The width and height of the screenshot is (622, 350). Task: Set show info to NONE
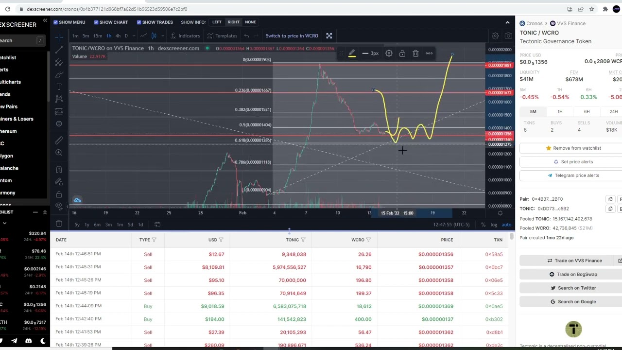tap(250, 22)
